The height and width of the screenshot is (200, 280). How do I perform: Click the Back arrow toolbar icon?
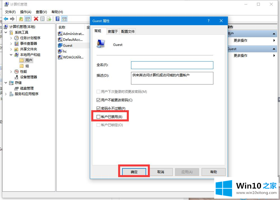(6, 19)
